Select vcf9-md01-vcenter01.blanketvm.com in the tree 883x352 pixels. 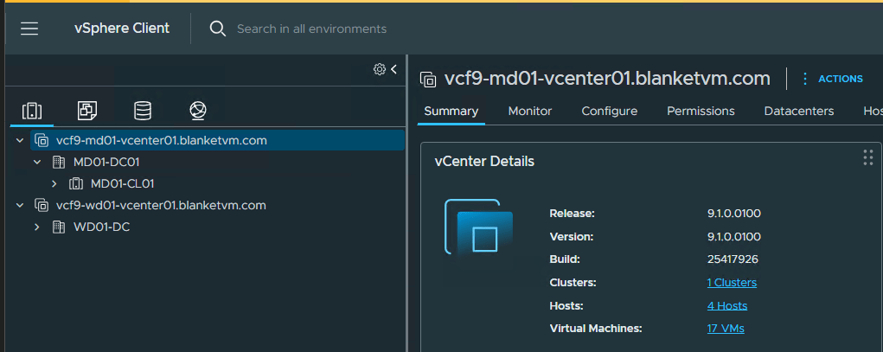[162, 140]
